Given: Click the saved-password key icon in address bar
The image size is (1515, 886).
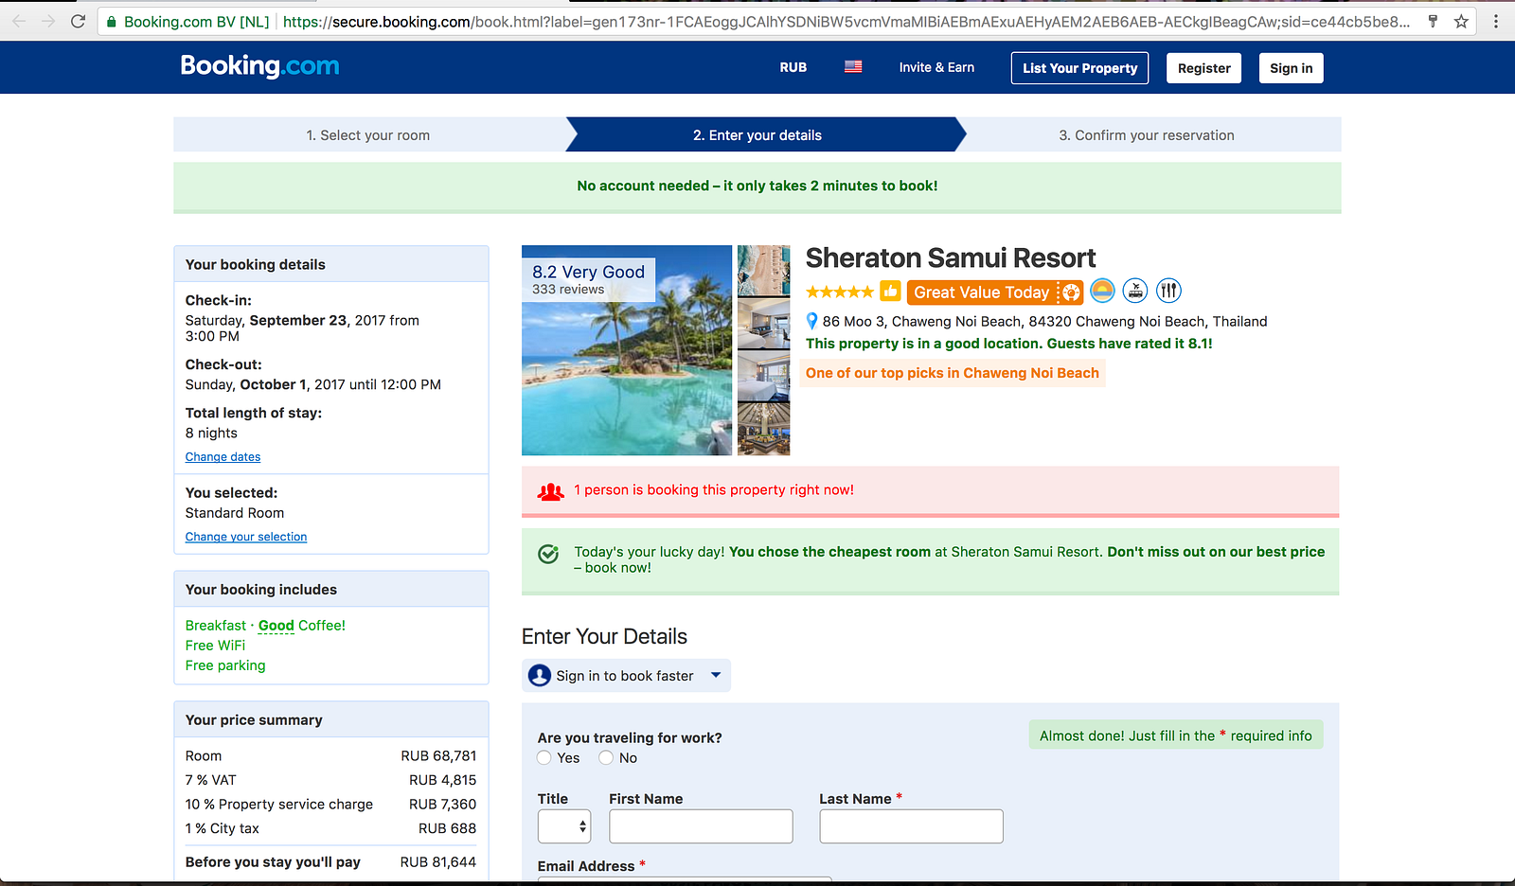Looking at the screenshot, I should pos(1433,21).
